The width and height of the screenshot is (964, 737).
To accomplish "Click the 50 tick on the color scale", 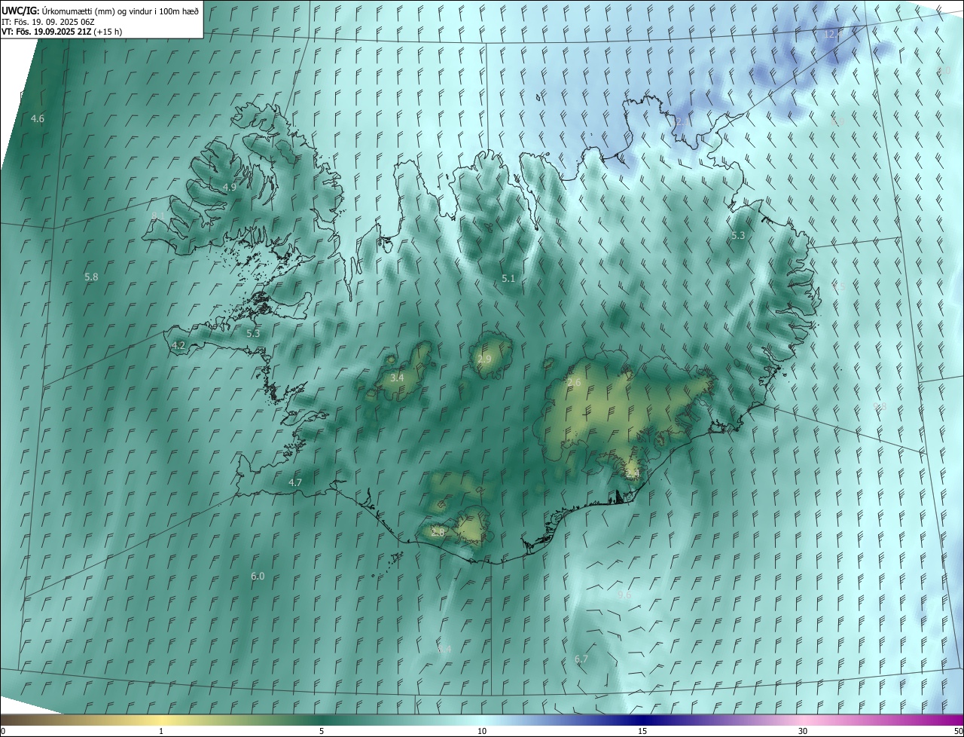I will click(958, 731).
